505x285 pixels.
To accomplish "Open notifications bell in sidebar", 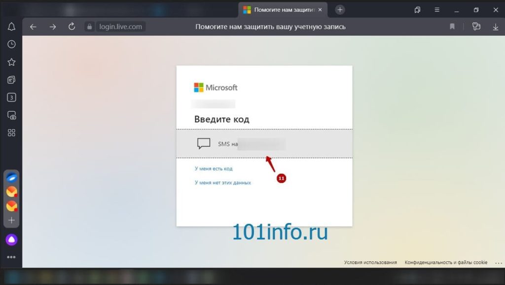I will tap(11, 27).
